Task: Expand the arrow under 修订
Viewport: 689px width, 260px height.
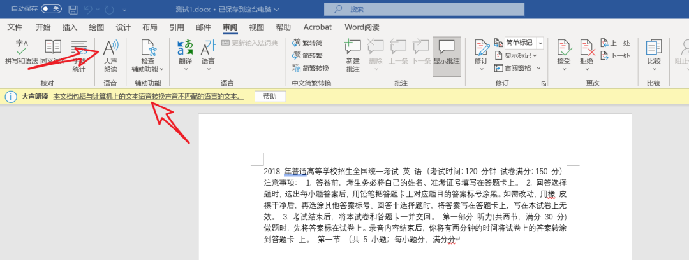Action: (481, 69)
